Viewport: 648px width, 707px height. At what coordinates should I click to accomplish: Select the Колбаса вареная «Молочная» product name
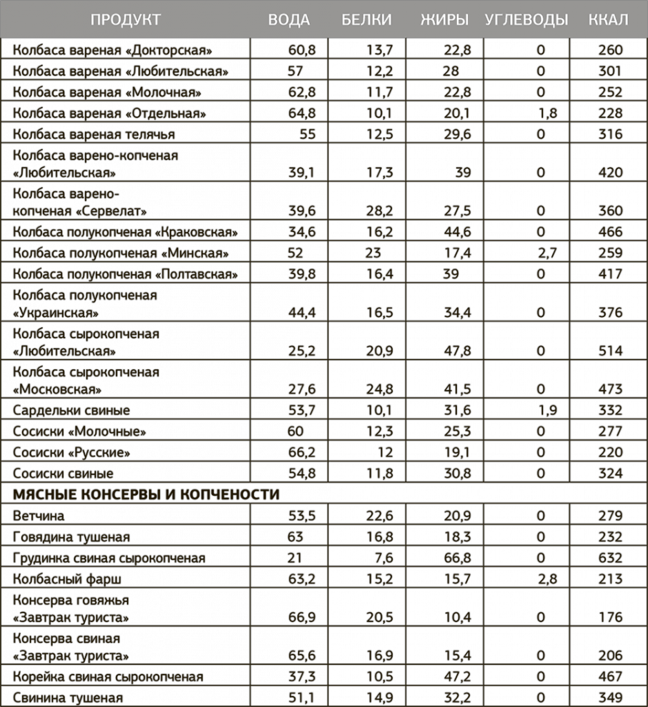107,93
